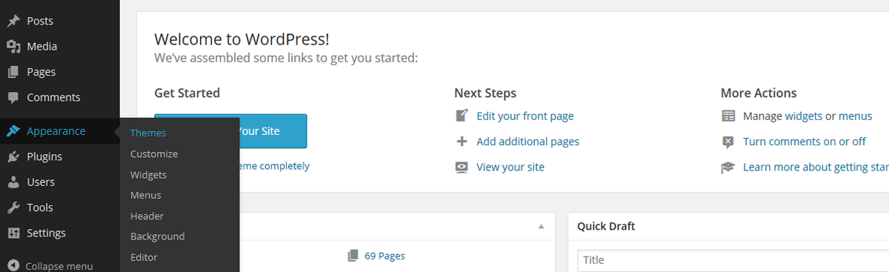Open the Header submenu item
The height and width of the screenshot is (272, 889).
[147, 216]
